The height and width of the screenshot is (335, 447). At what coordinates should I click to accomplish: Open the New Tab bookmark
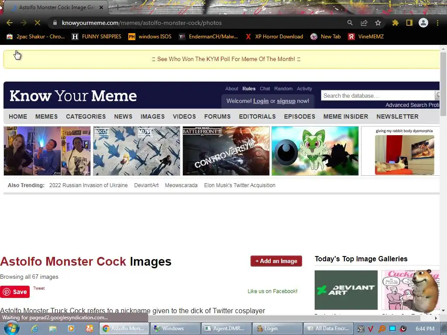326,37
